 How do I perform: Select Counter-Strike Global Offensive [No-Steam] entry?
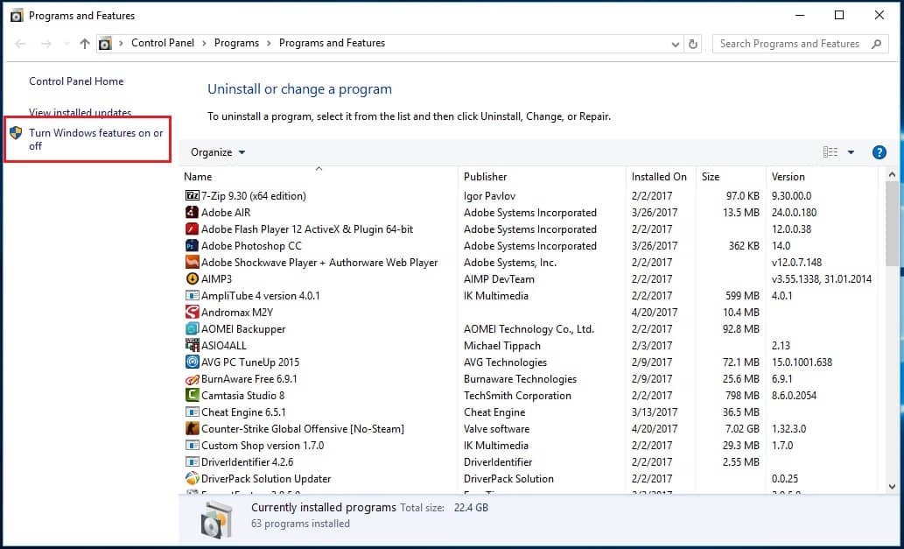click(303, 429)
